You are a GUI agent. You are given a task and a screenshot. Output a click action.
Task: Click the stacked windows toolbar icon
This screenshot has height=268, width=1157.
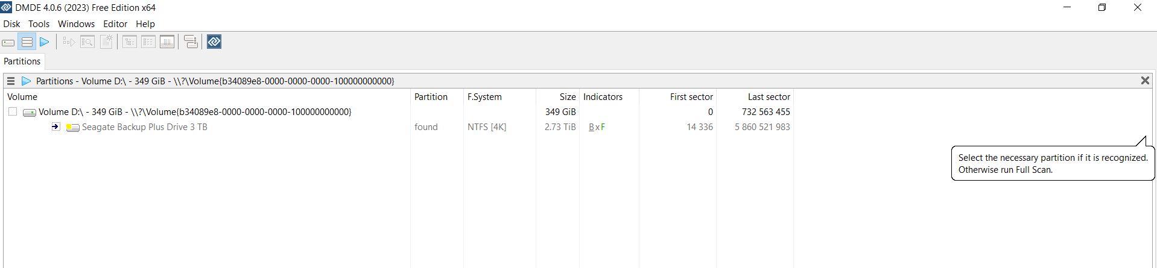tap(191, 42)
